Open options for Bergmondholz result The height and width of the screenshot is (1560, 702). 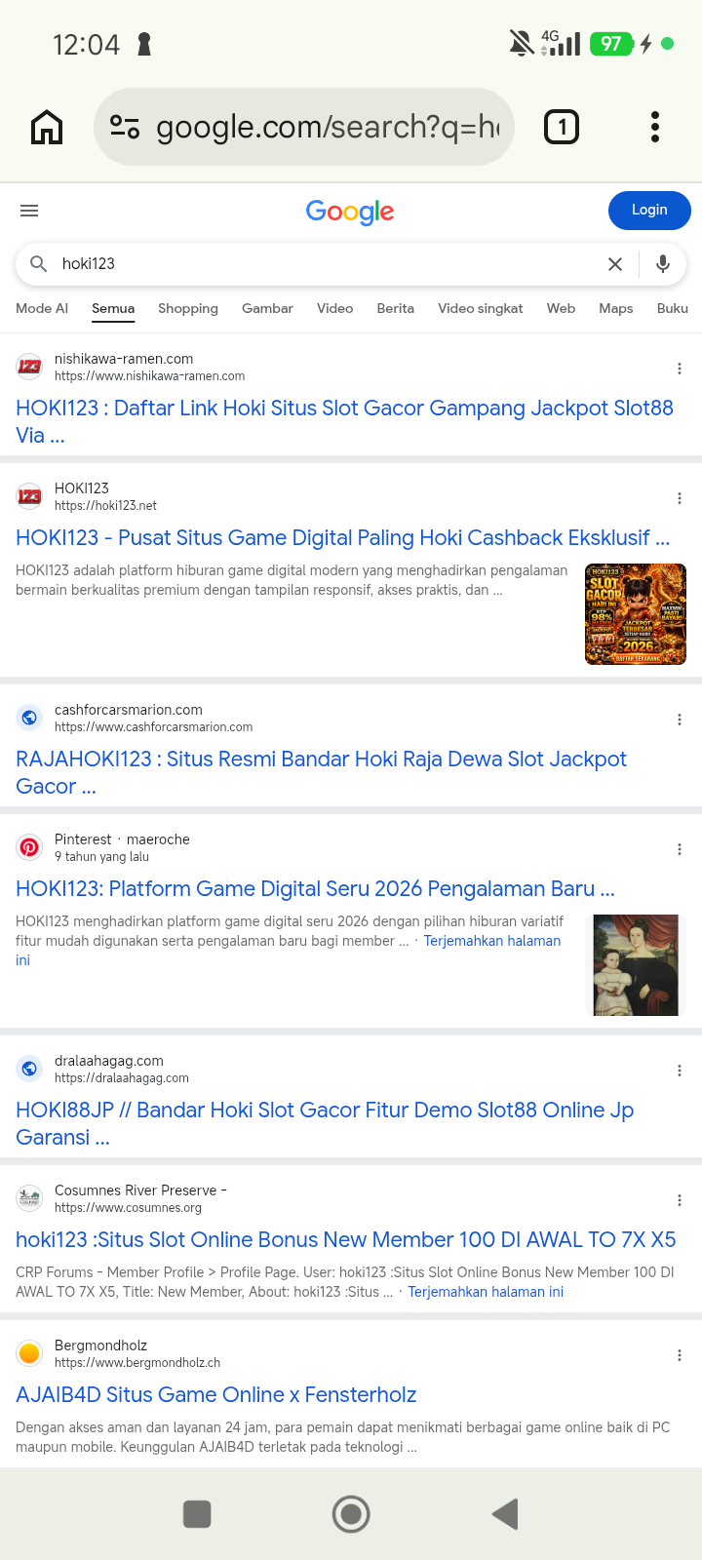(x=680, y=1355)
